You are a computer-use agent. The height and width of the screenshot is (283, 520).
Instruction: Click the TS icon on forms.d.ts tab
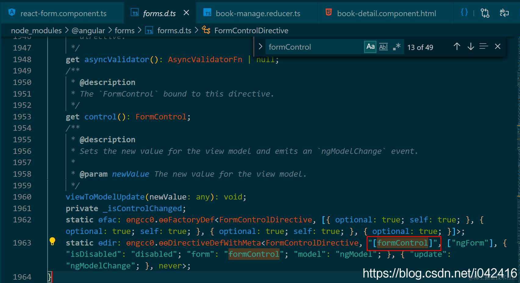pyautogui.click(x=135, y=13)
